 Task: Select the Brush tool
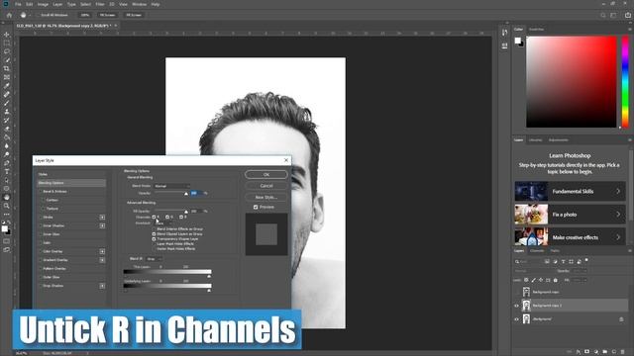click(7, 103)
